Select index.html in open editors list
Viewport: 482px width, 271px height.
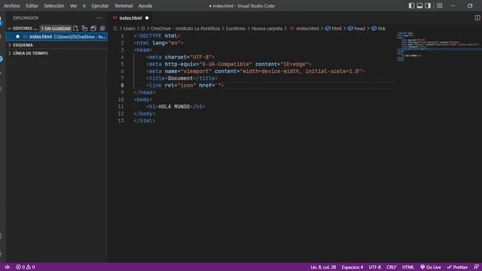click(56, 37)
